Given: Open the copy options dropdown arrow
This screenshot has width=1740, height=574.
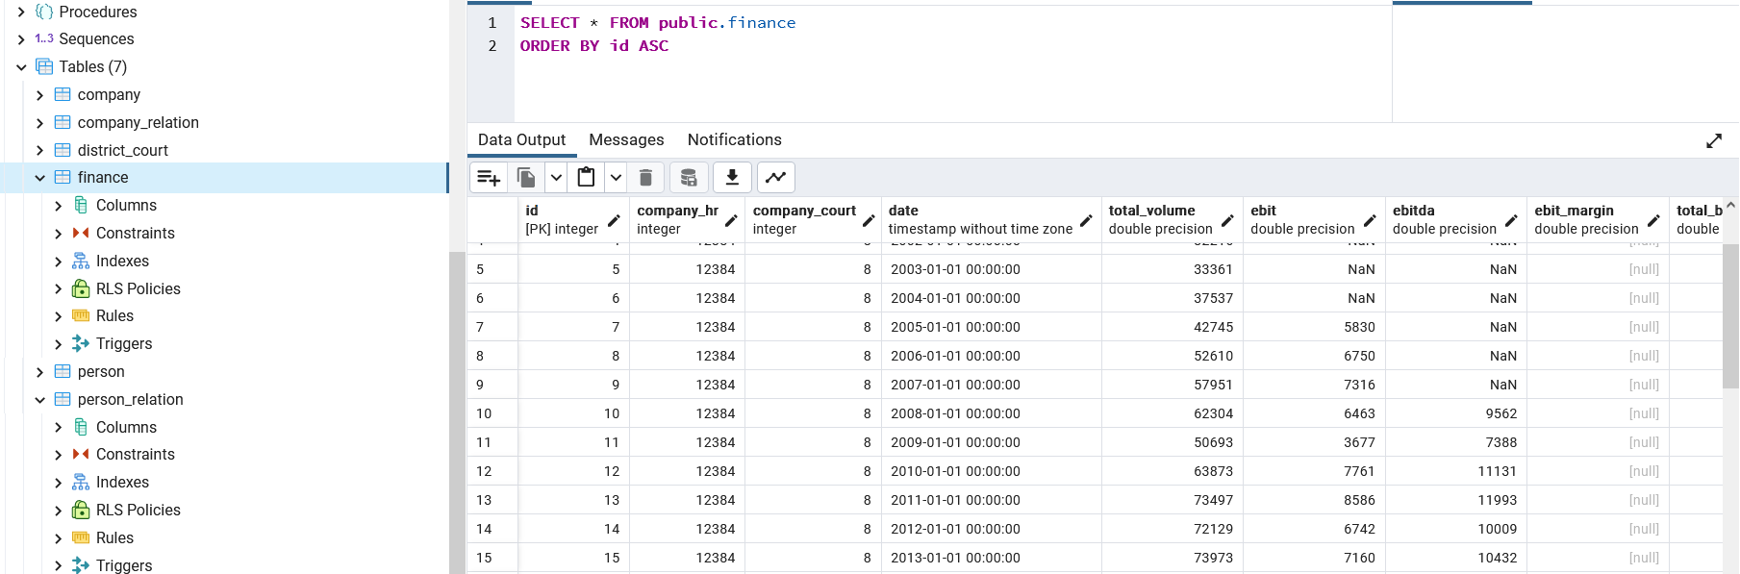Looking at the screenshot, I should 556,178.
